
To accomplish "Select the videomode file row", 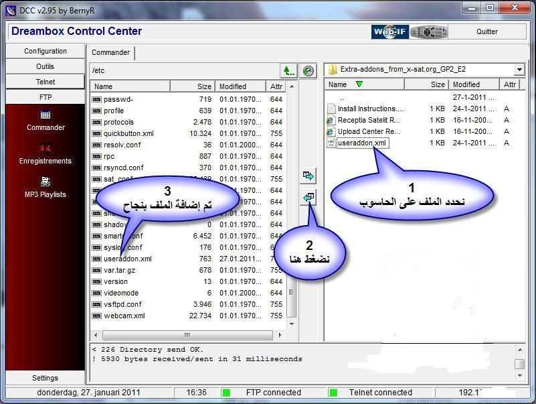I will (188, 293).
